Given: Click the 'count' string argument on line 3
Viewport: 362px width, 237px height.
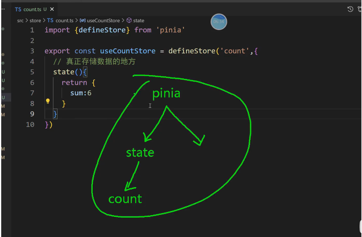Looking at the screenshot, I should [x=235, y=51].
